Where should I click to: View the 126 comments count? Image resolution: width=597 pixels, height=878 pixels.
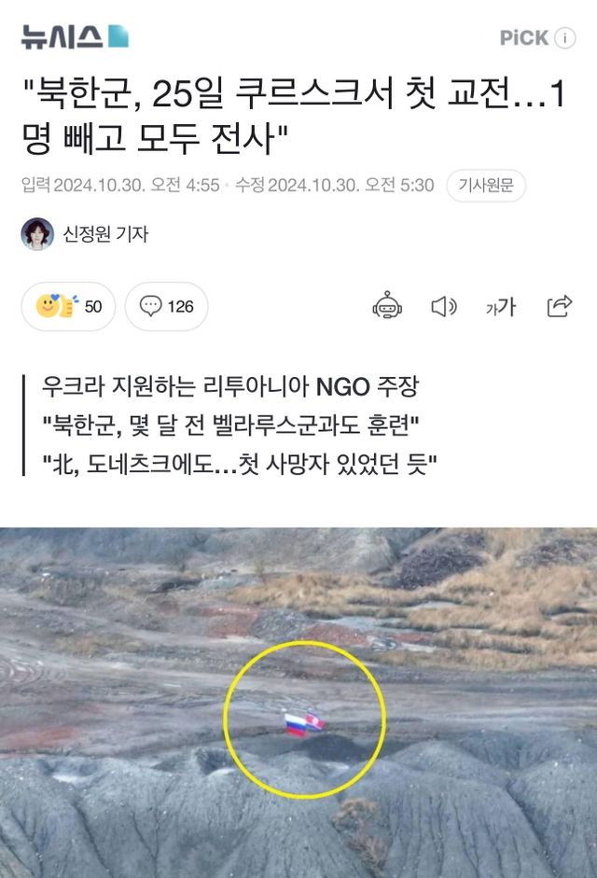180,306
